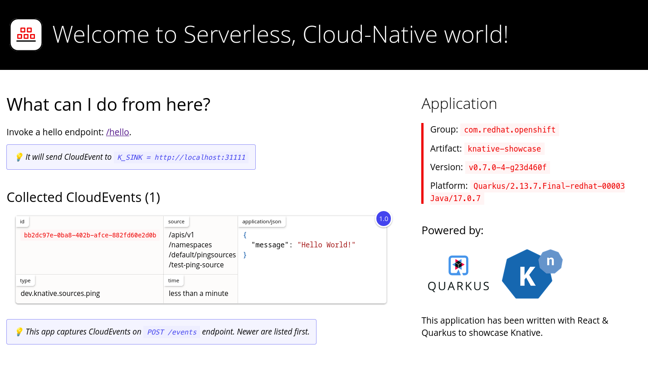Click the knative-showcase artifact value
This screenshot has width=648, height=384.
tap(504, 149)
